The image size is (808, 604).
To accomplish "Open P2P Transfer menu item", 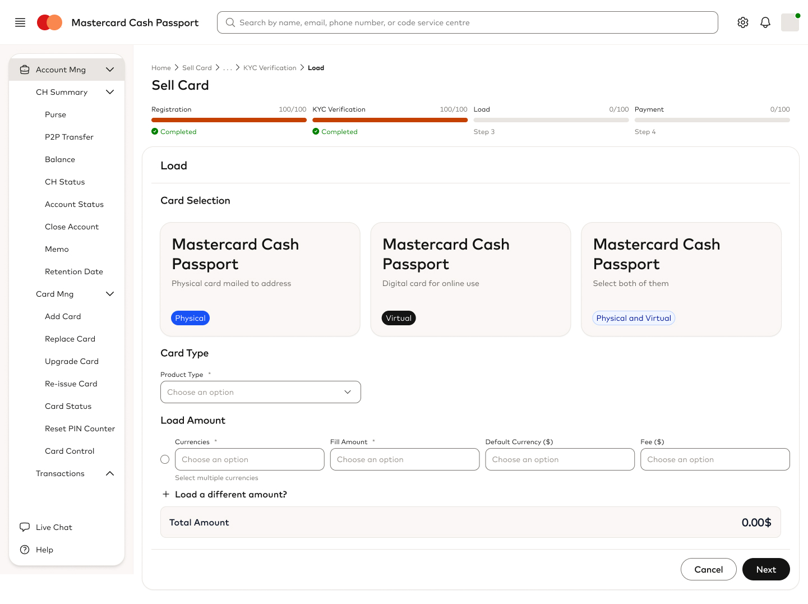I will (x=69, y=137).
